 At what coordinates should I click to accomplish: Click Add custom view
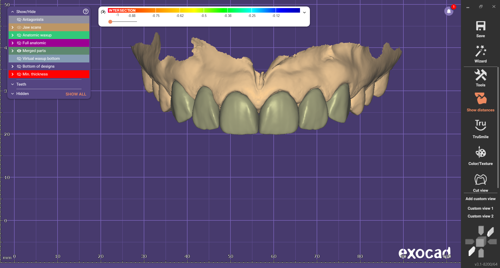tap(480, 199)
